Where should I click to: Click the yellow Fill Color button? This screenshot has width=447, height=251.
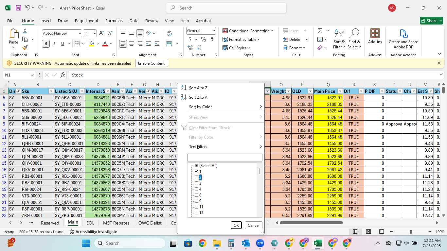click(92, 43)
